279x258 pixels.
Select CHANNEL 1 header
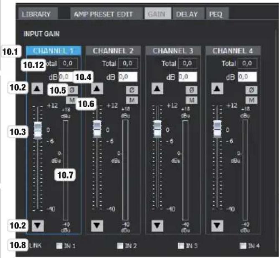coord(54,51)
